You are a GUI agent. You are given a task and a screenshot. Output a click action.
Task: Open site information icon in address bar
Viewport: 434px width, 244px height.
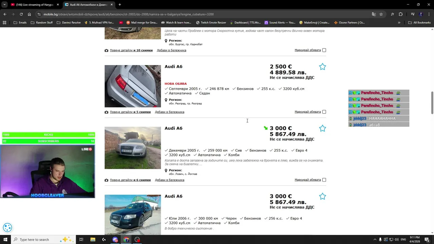tap(39, 14)
